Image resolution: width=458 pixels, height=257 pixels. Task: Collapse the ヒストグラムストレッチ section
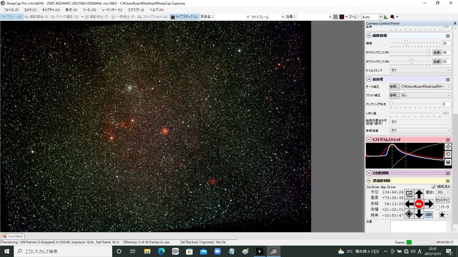[x=369, y=140]
